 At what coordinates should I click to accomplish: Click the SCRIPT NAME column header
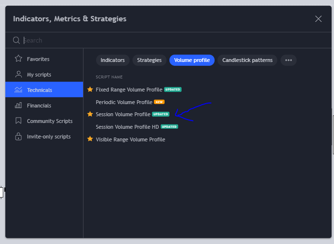coord(109,77)
